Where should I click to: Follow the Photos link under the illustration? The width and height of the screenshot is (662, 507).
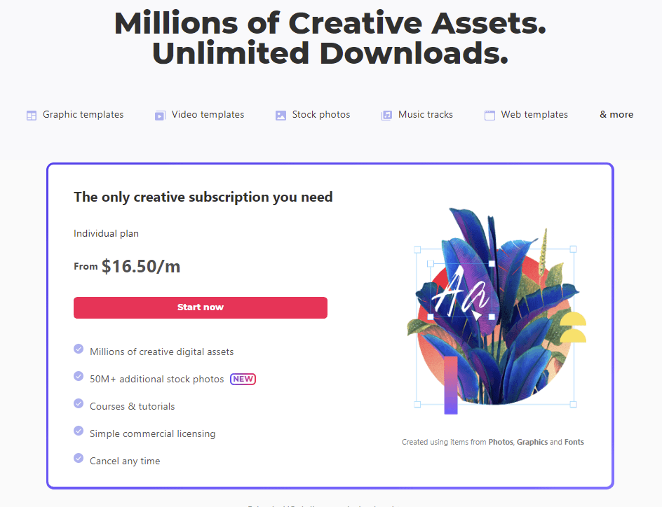501,443
